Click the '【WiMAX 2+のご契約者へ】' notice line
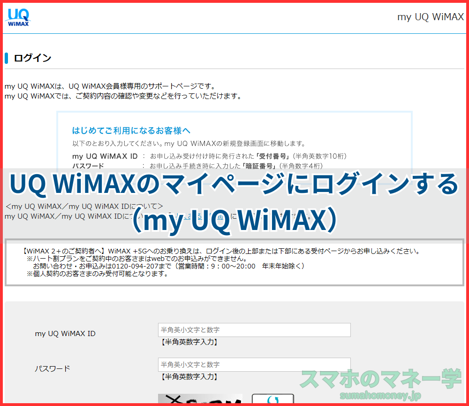 (222, 251)
